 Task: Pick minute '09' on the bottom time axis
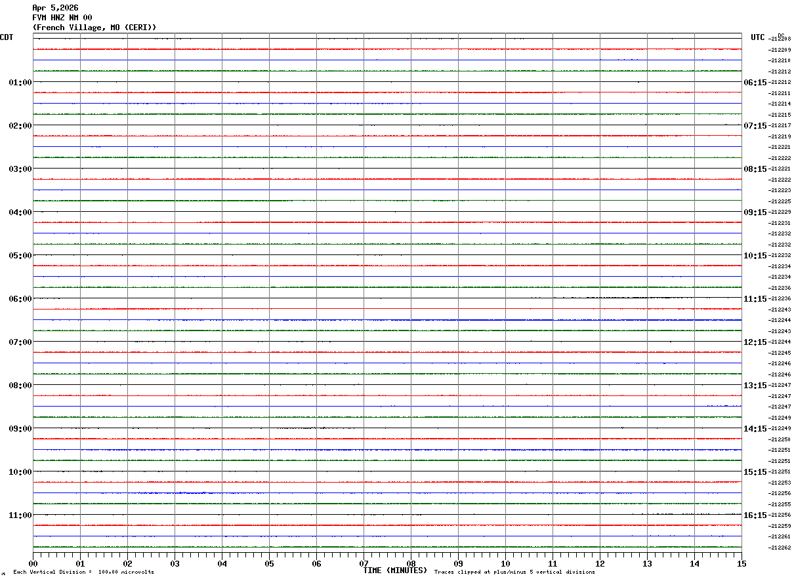458,563
